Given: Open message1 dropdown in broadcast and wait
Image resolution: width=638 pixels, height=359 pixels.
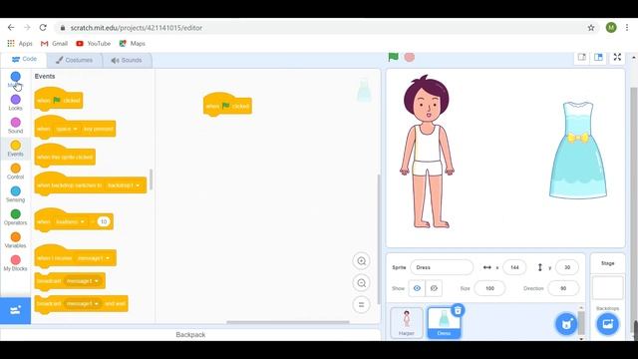Looking at the screenshot, I should 82,303.
